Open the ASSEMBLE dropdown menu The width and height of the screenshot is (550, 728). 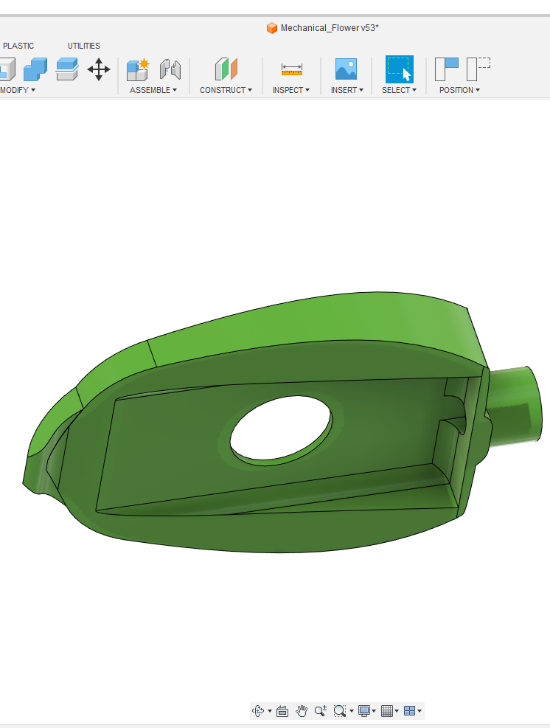[x=153, y=90]
